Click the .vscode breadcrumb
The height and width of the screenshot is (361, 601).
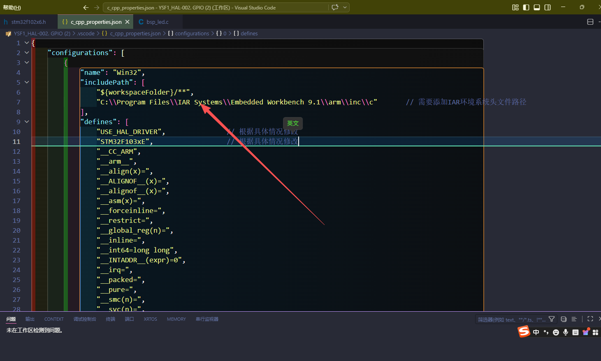coord(86,33)
